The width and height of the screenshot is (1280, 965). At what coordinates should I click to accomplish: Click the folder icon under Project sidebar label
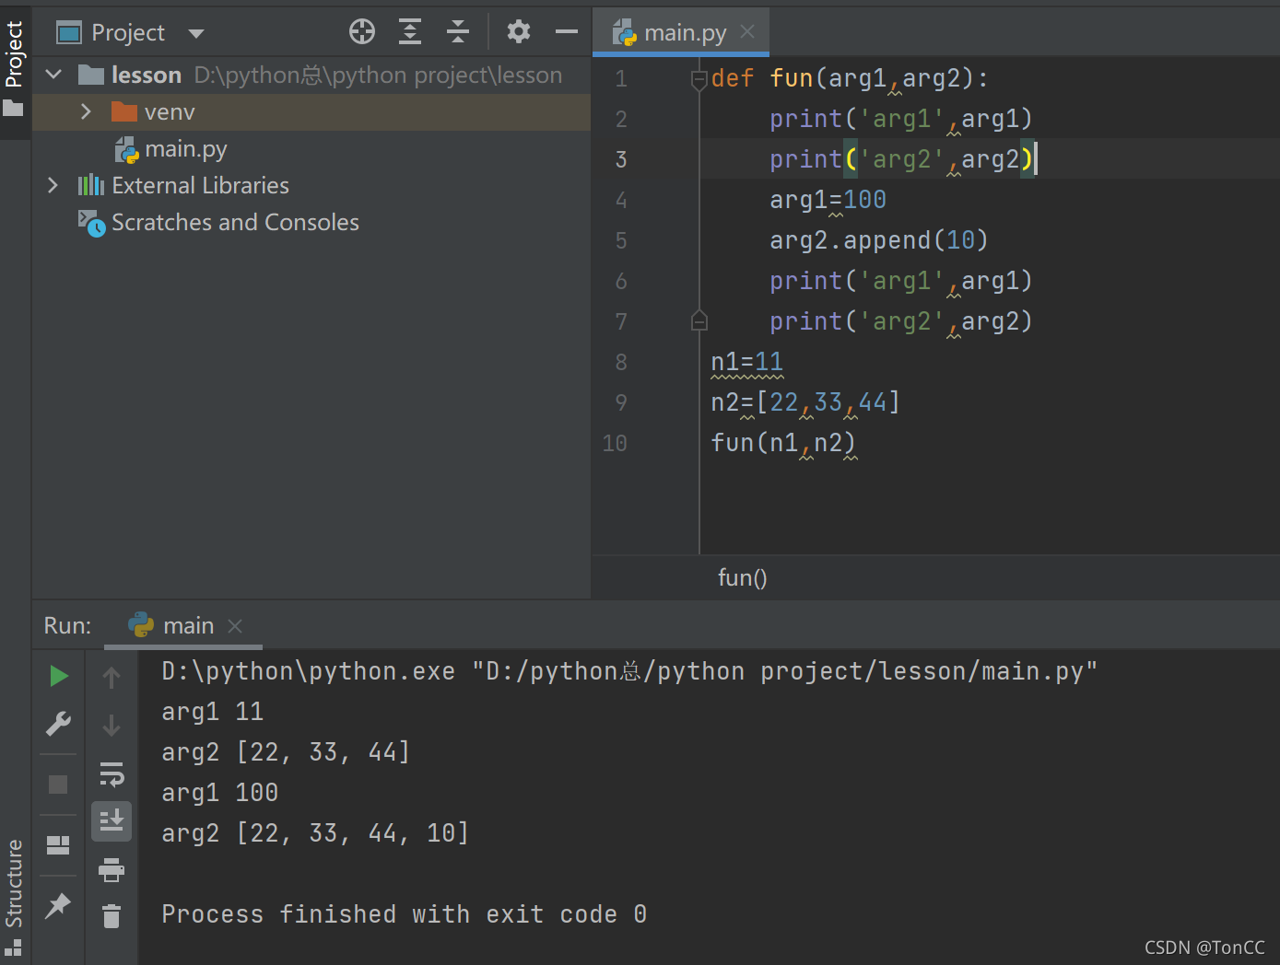(13, 109)
